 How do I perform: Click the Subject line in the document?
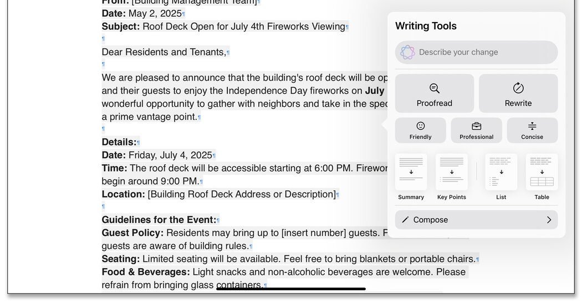point(224,27)
